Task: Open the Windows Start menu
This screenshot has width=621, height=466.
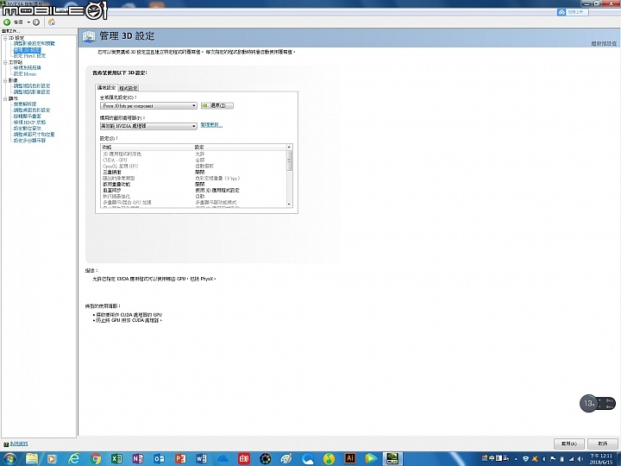Action: click(x=9, y=458)
